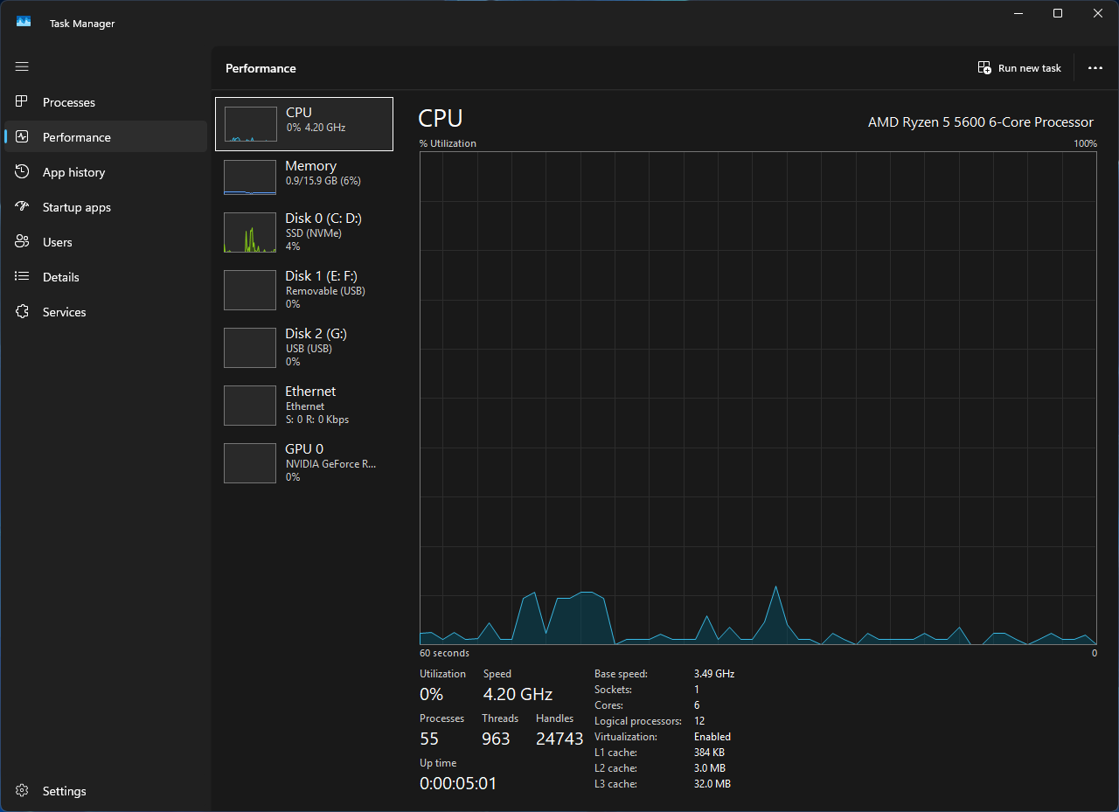Switch to the Details page

click(59, 277)
